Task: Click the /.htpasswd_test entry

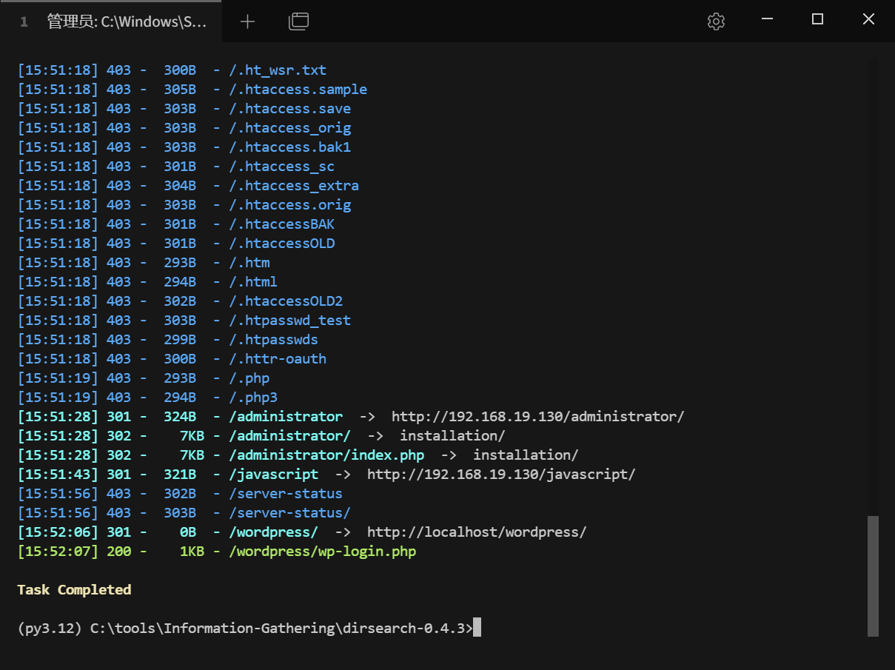Action: click(x=289, y=321)
